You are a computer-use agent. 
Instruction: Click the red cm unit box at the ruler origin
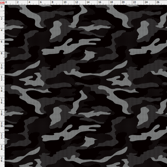click(x=2, y=3)
